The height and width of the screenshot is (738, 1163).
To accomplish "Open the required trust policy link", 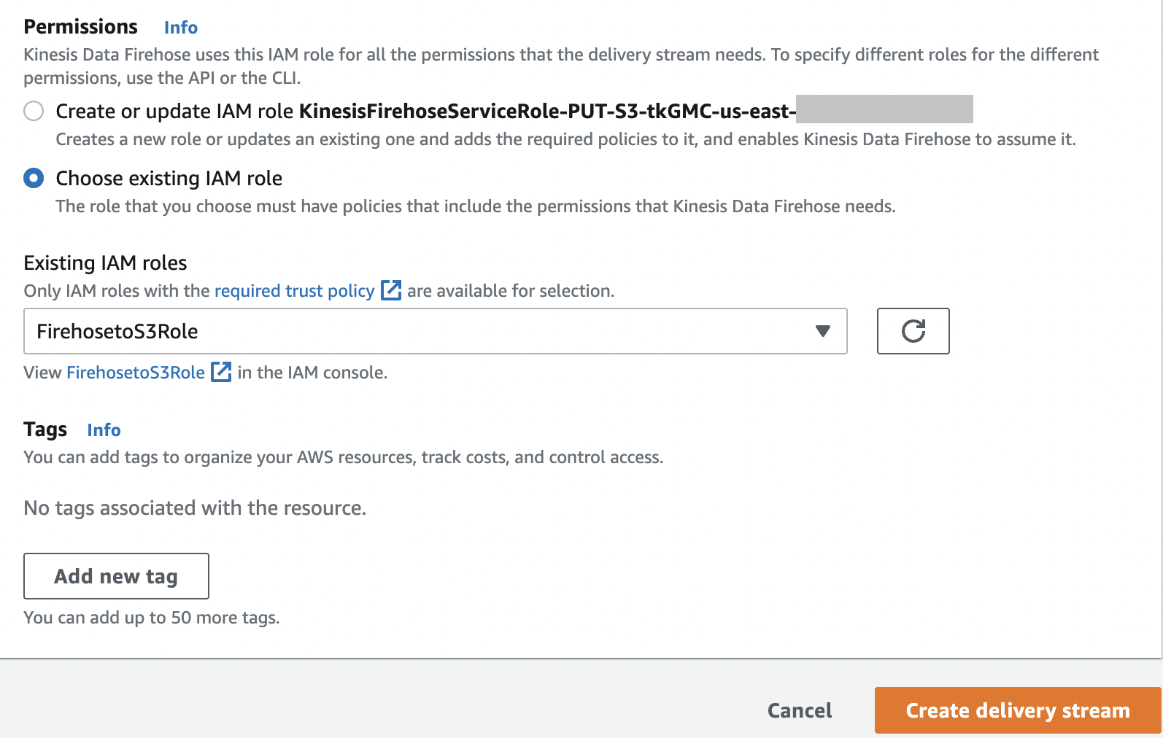I will (294, 291).
